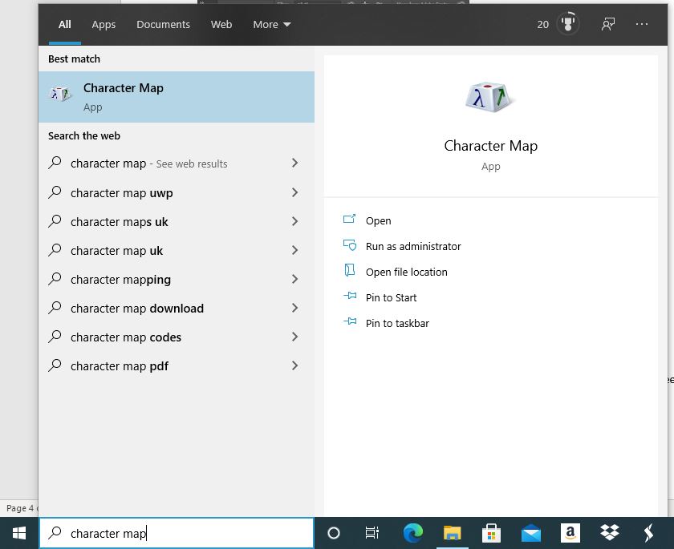Expand arrow for 'character map download'
The image size is (674, 549).
[295, 309]
